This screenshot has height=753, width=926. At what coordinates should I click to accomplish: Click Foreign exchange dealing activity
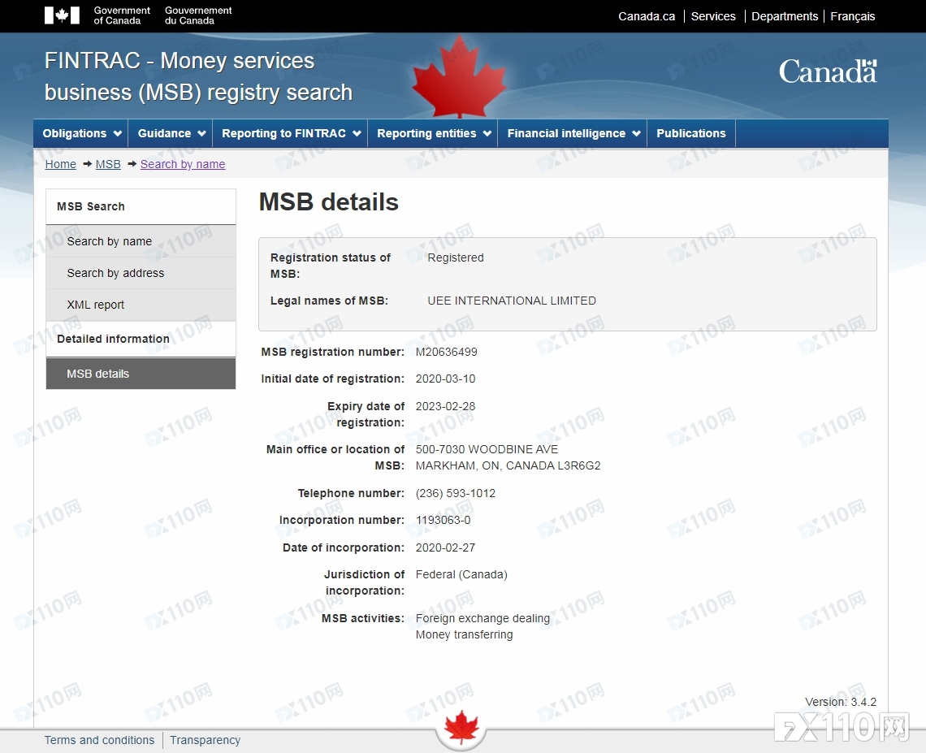pos(482,618)
